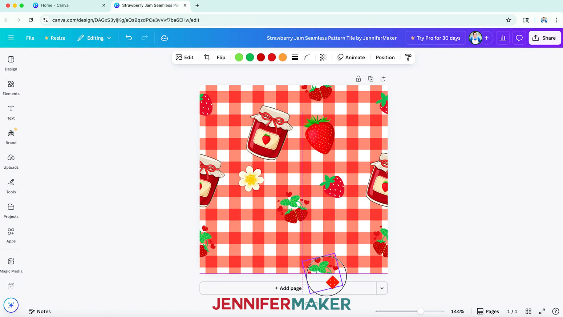Select the Crop tool icon

point(207,57)
